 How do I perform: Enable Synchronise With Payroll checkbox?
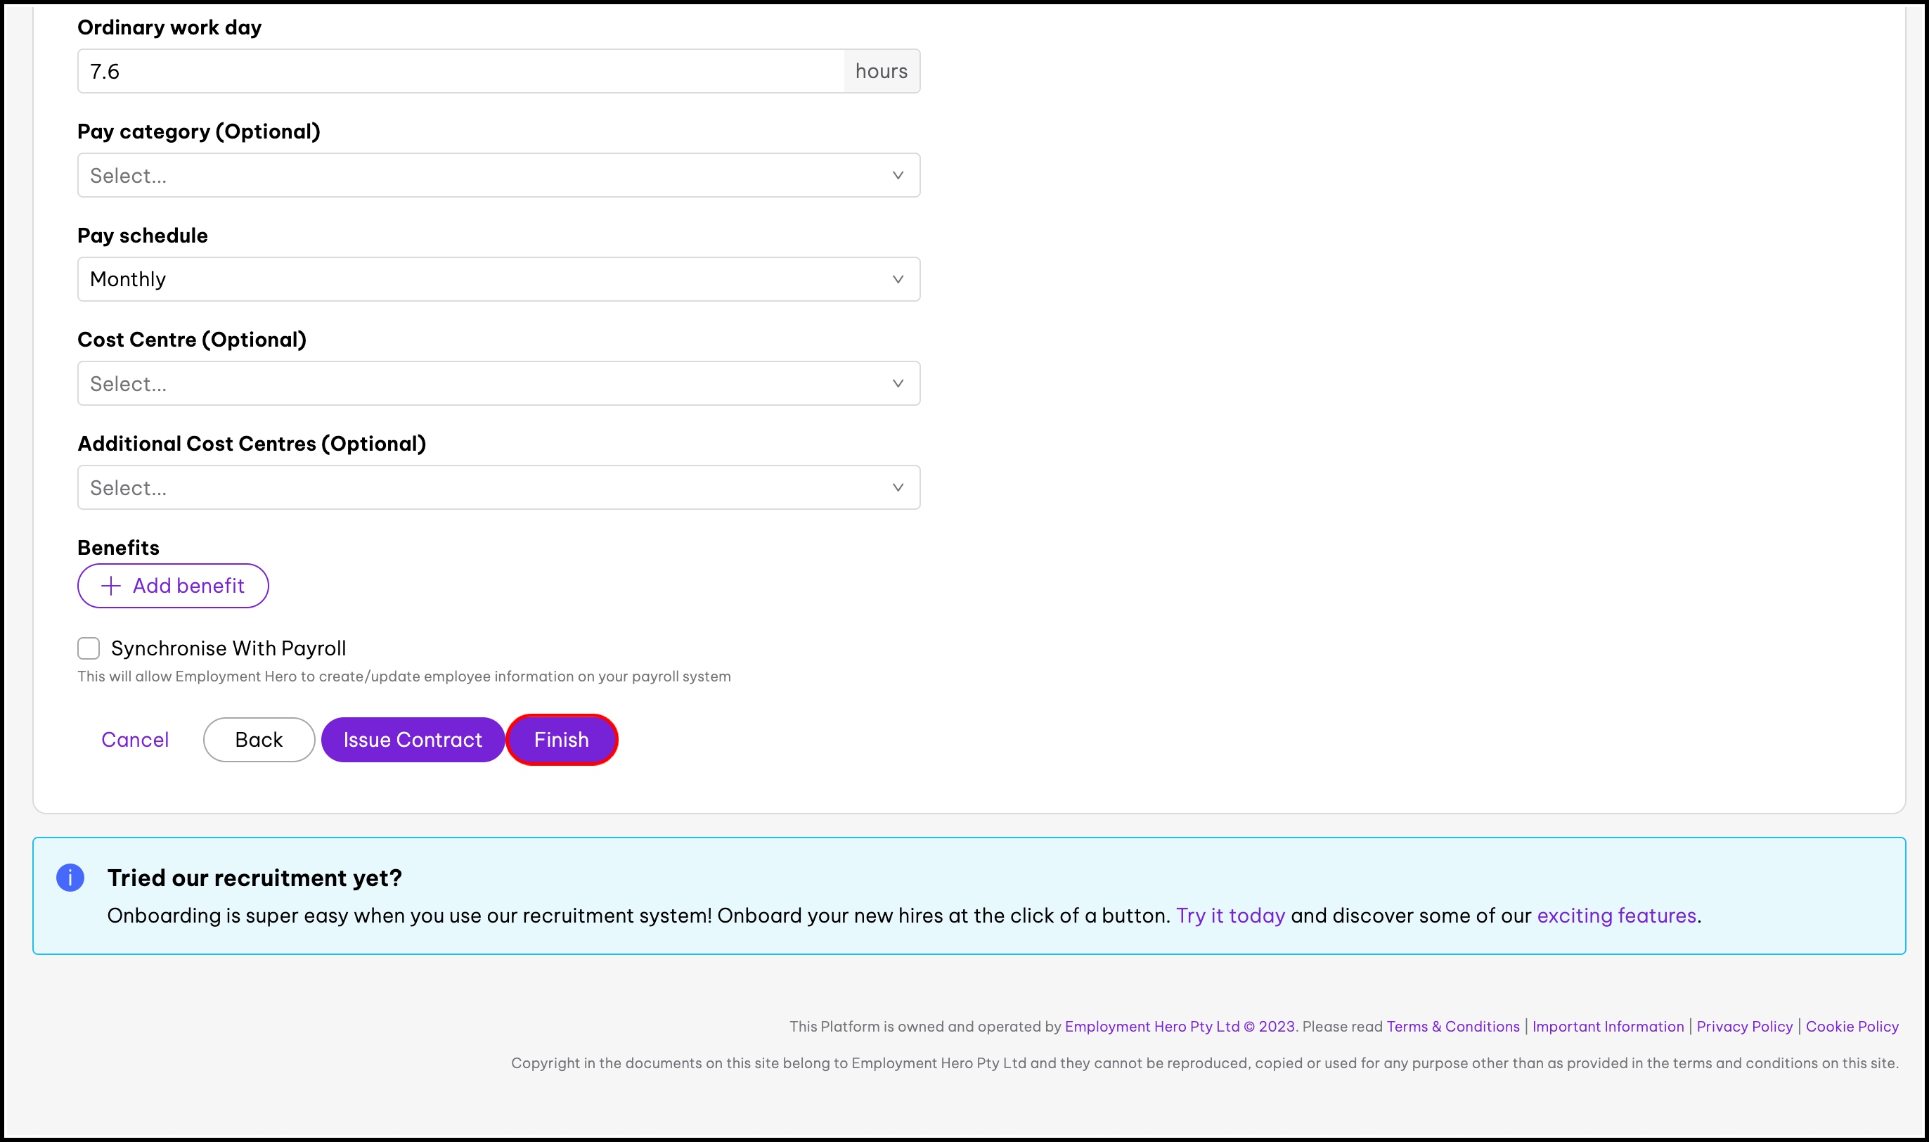[x=89, y=648]
